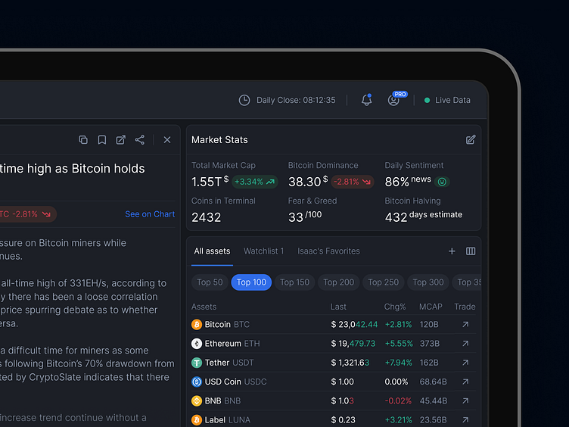Click the -2.81% Bitcoin Dominance badge
This screenshot has width=569, height=427.
tap(353, 182)
